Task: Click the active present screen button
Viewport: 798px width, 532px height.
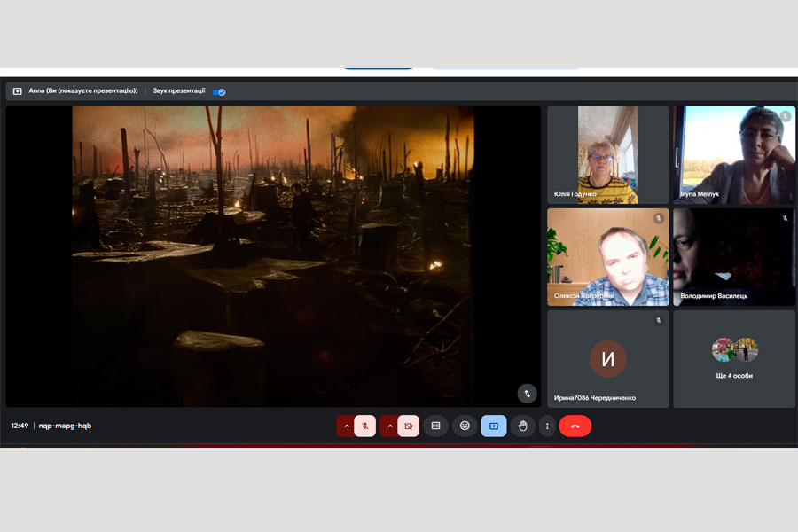Action: (x=494, y=426)
